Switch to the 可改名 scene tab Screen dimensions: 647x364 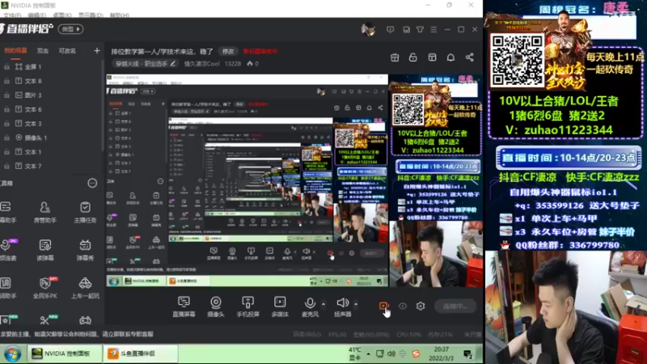tap(67, 51)
